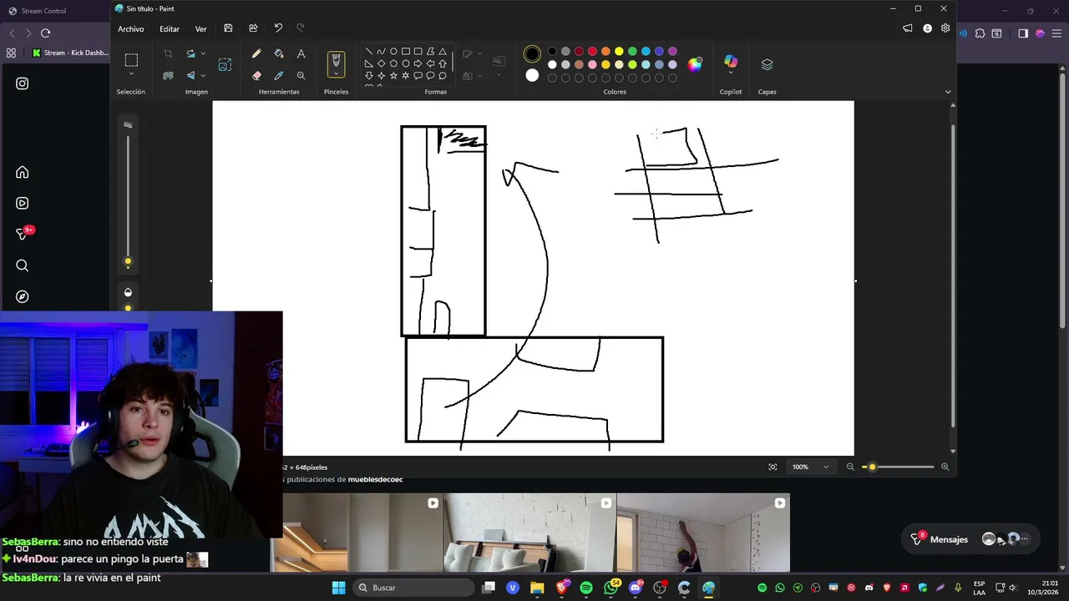Click the Share icon in Paint
Image resolution: width=1069 pixels, height=601 pixels.
point(253,28)
